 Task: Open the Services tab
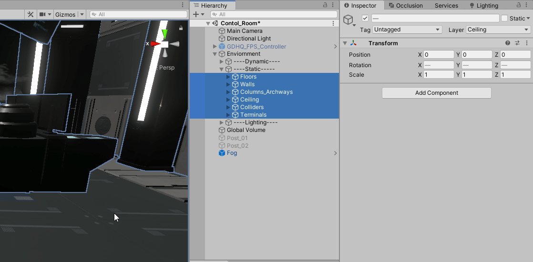[446, 5]
